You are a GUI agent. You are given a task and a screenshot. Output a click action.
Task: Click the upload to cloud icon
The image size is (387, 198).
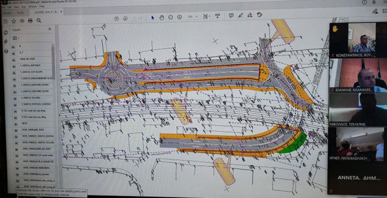[x=22, y=21]
